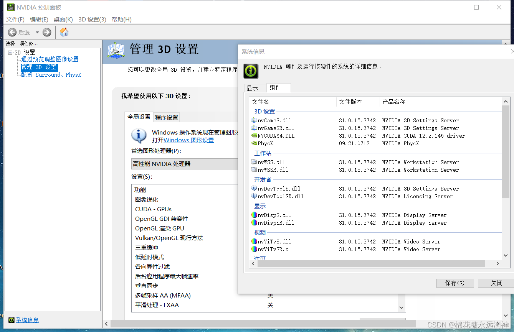Image resolution: width=514 pixels, height=332 pixels.
Task: Click the component list scroll left arrow
Action: tap(253, 264)
